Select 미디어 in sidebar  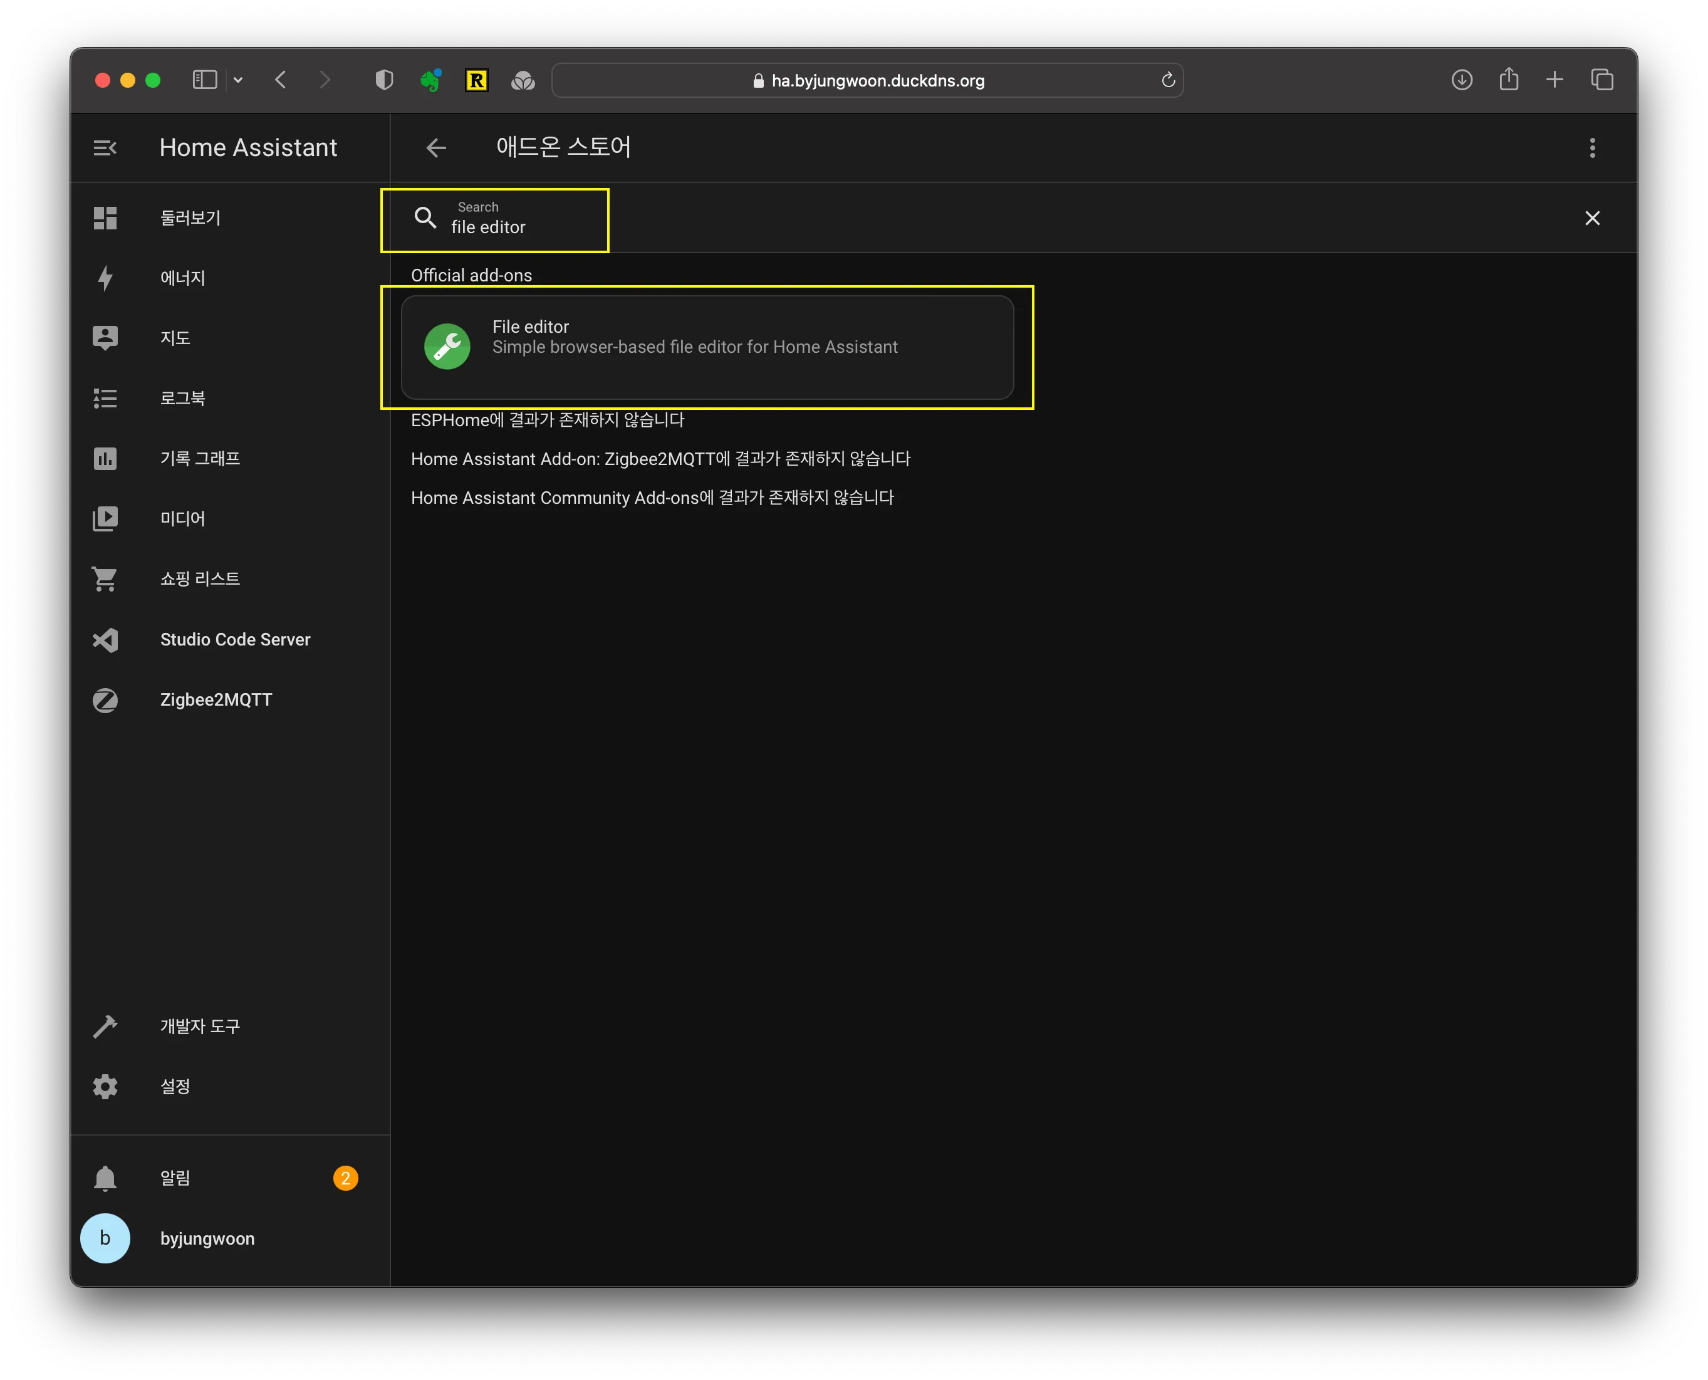click(183, 518)
